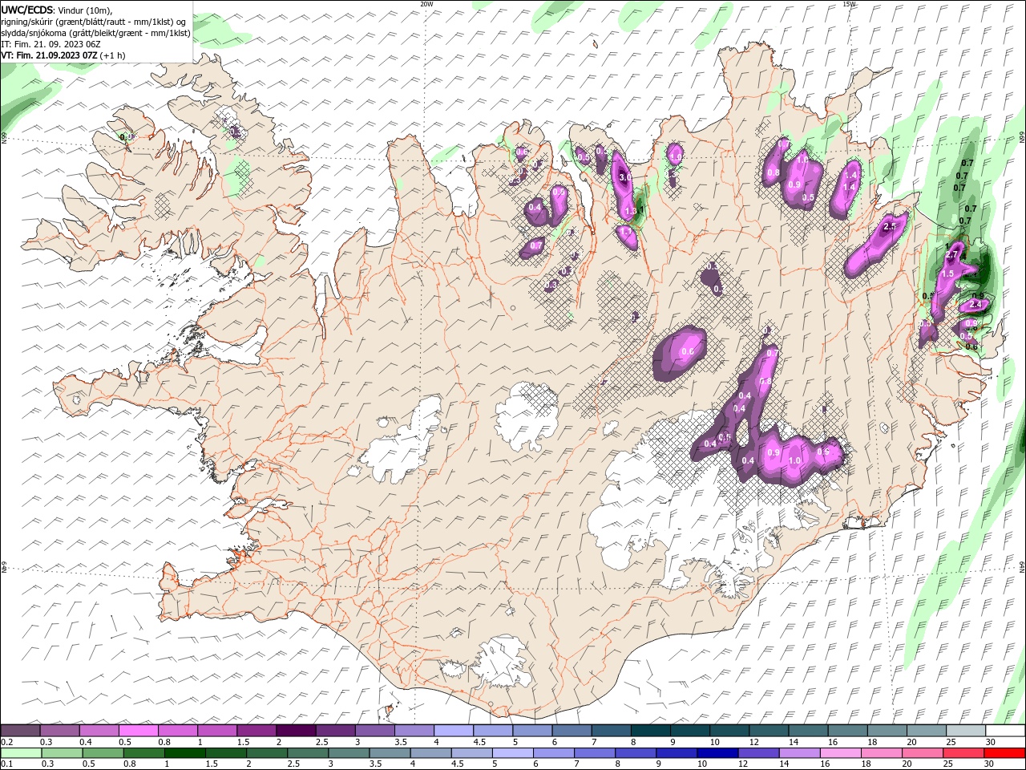Pick the palest green 0.1–0.3 rain legend swatch
The height and width of the screenshot is (770, 1026).
click(21, 753)
